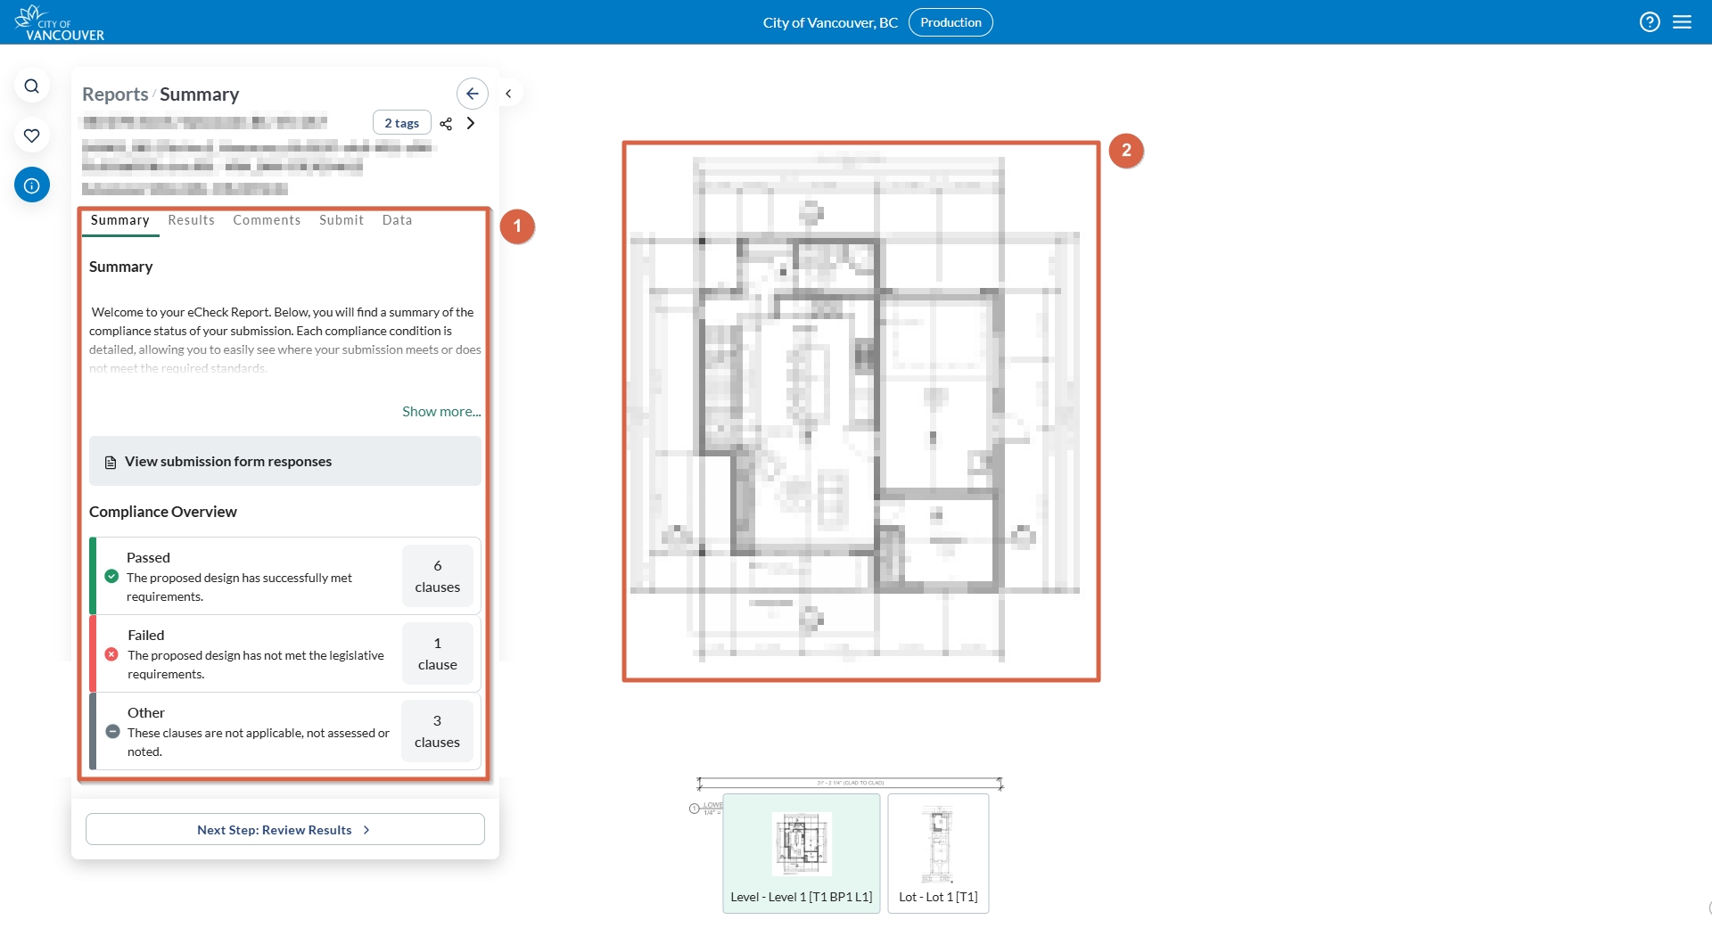The width and height of the screenshot is (1712, 928).
Task: Open the Comments tab
Action: [267, 220]
